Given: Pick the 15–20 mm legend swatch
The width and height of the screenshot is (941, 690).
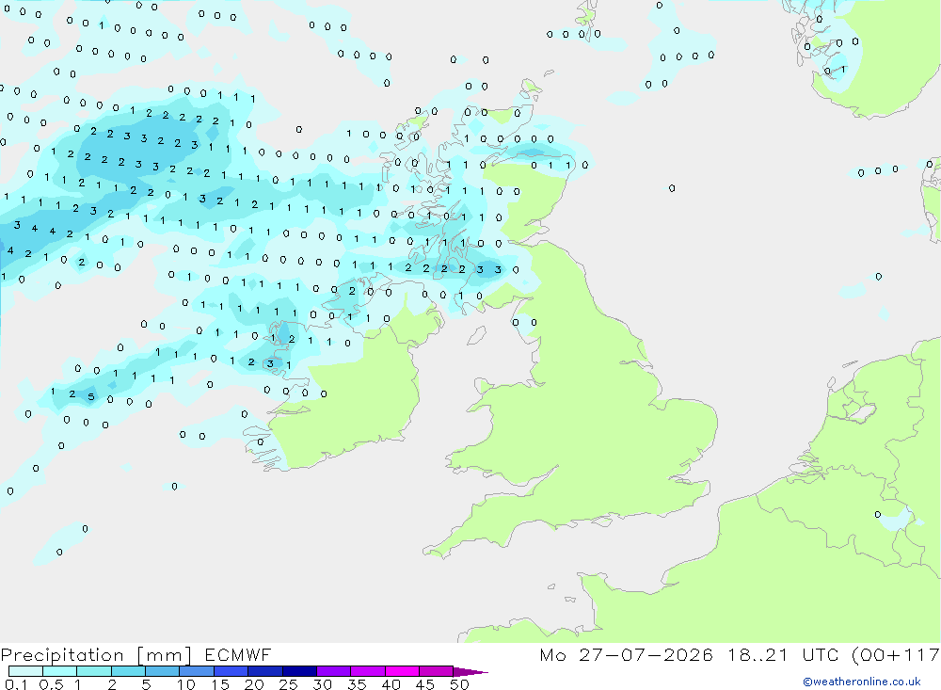Looking at the screenshot, I should [231, 671].
